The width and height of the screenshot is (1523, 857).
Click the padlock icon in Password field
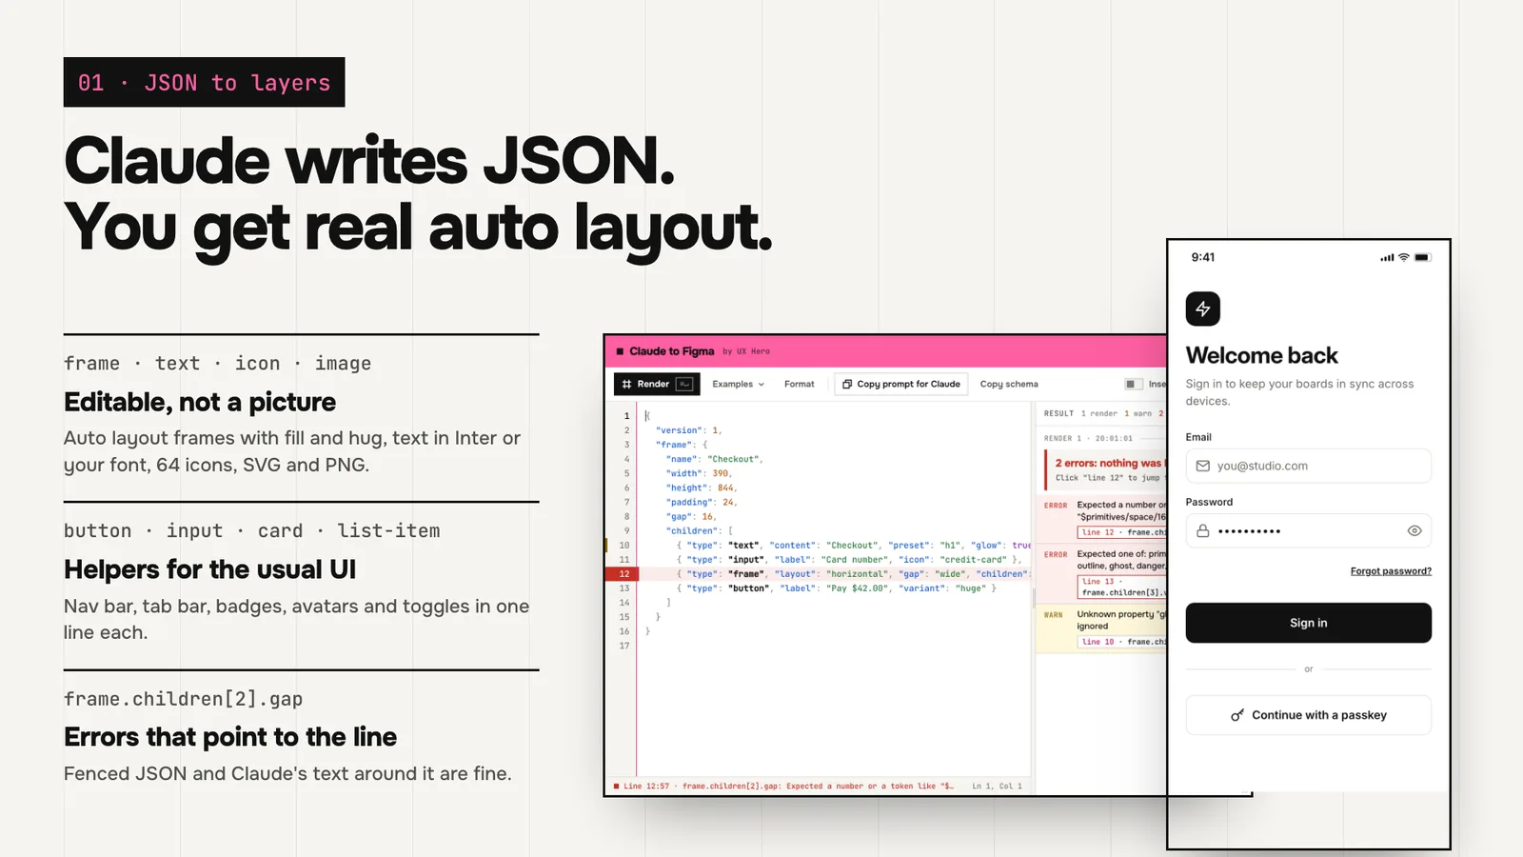pyautogui.click(x=1203, y=530)
